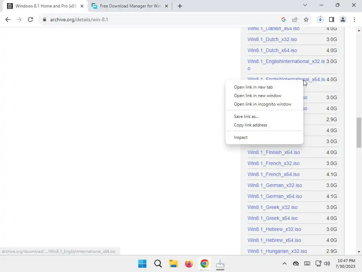Open Win8.1_Hungarian_x32.iso link
This screenshot has width=362, height=272.
[277, 251]
